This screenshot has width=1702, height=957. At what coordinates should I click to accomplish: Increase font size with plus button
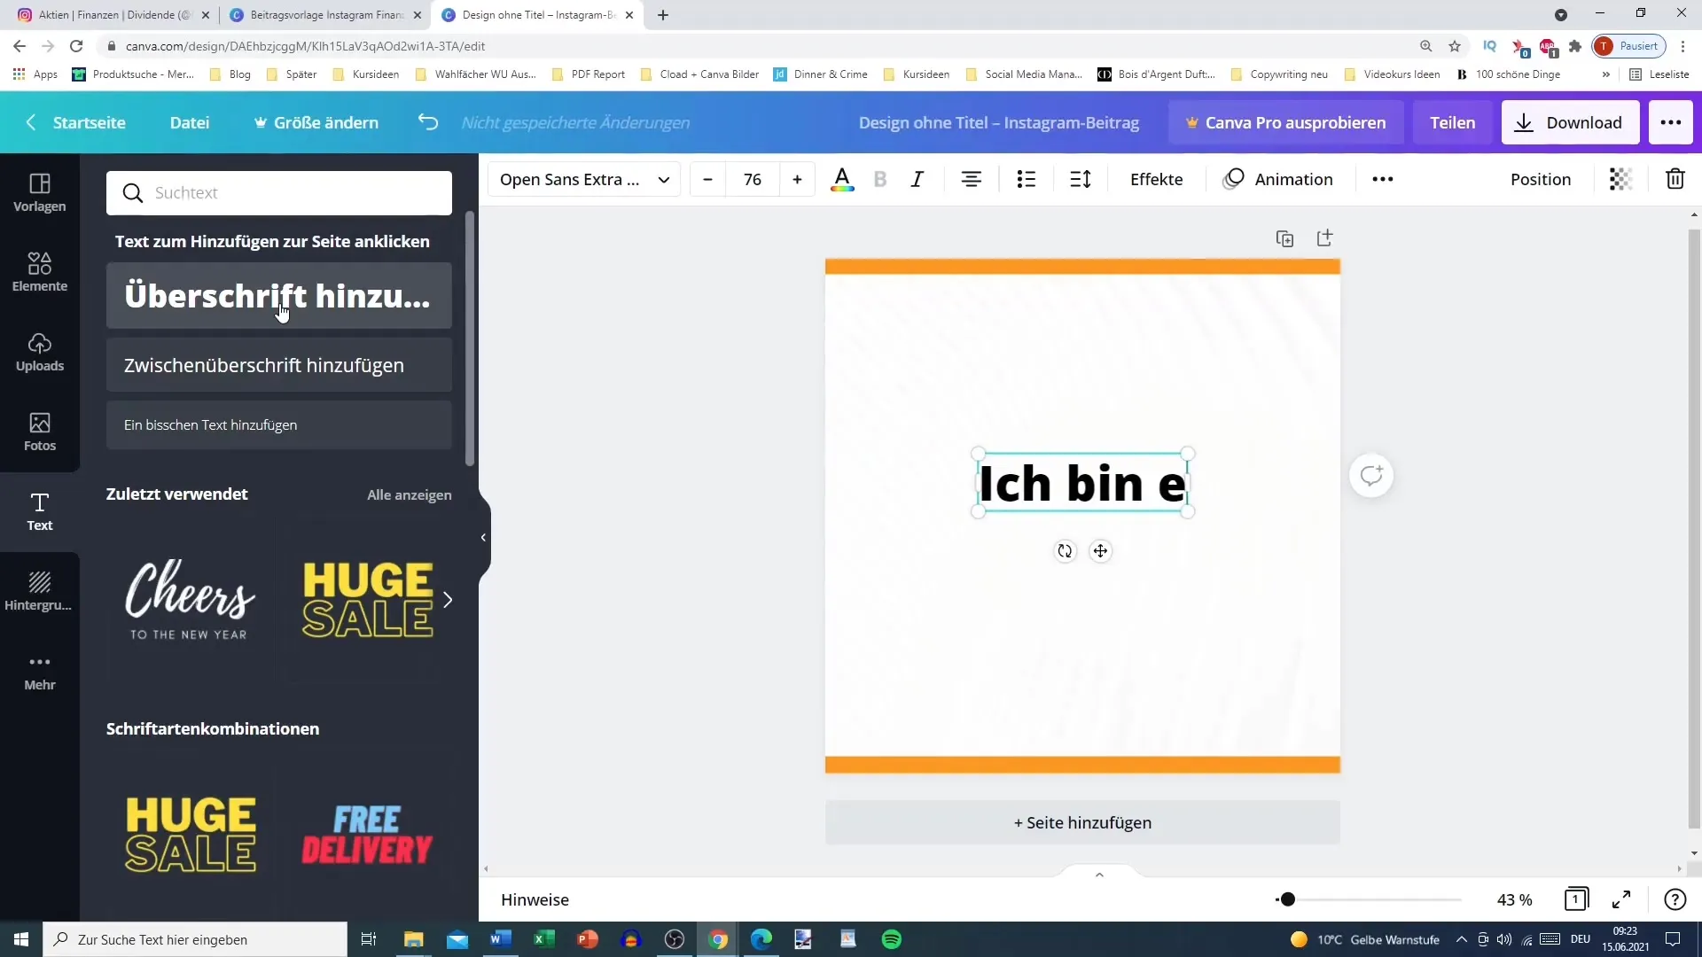[797, 180]
